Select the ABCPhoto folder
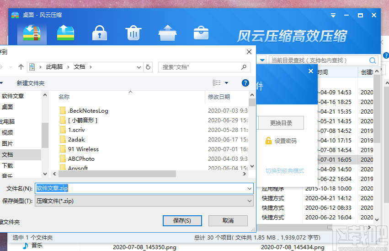The height and width of the screenshot is (251, 389). tap(77, 159)
